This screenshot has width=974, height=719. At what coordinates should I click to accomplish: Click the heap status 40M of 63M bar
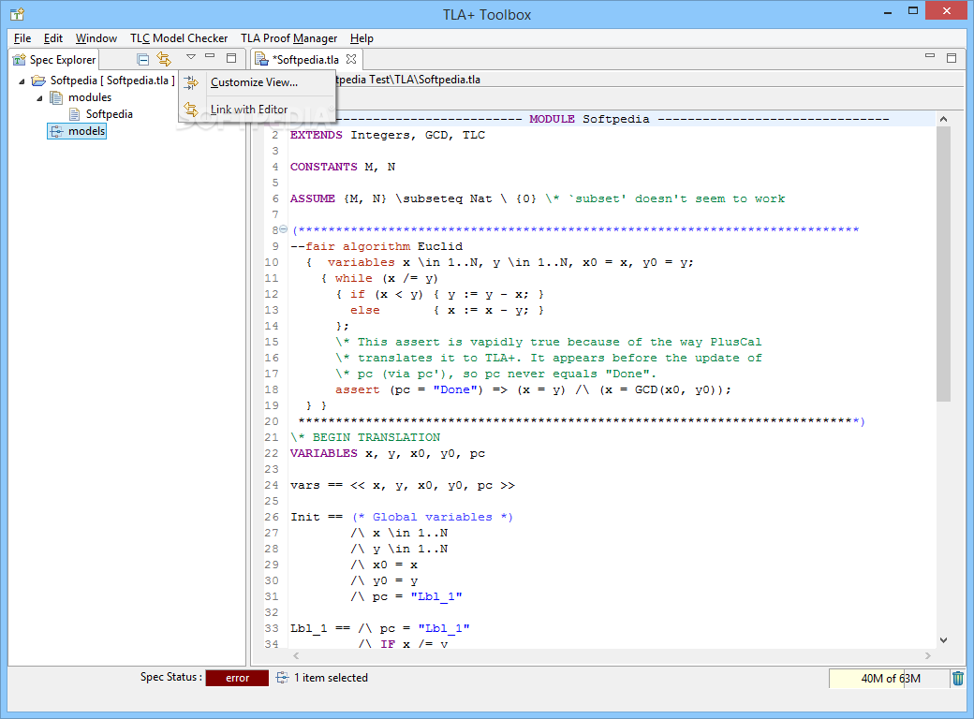(x=890, y=679)
